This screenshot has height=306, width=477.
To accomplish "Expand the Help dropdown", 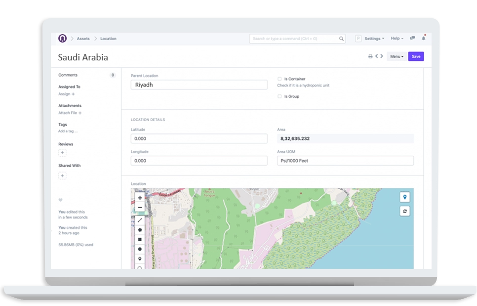I will pos(397,39).
